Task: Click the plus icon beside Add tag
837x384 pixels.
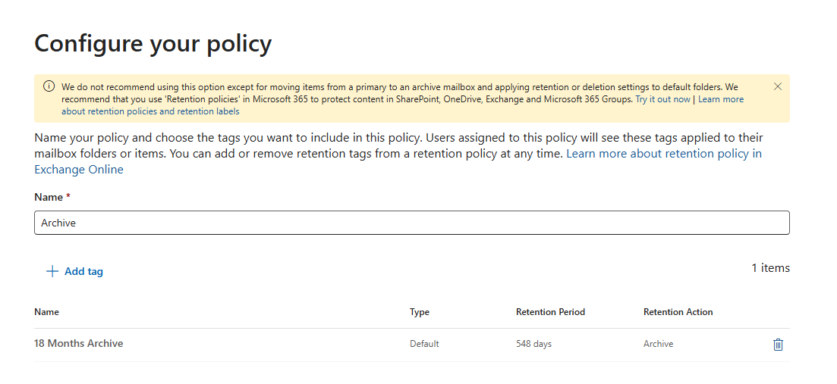Action: (x=52, y=272)
